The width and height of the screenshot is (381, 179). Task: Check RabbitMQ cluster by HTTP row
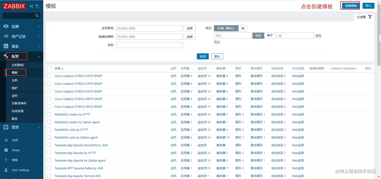point(49,114)
